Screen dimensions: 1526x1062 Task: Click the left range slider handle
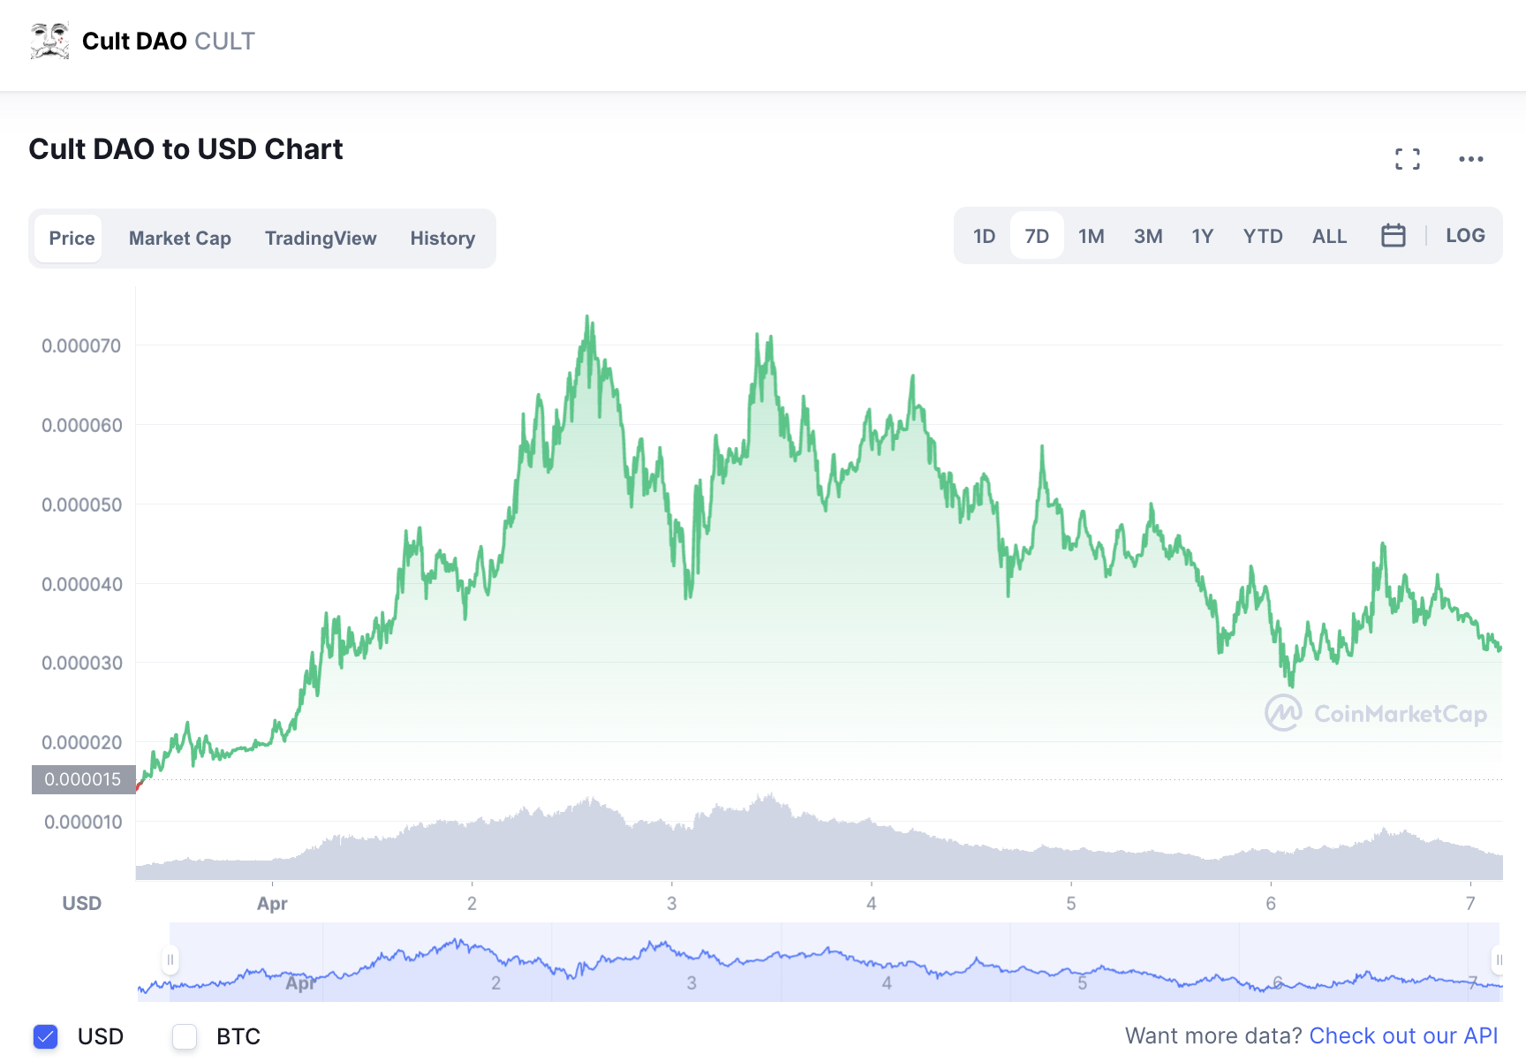coord(170,960)
